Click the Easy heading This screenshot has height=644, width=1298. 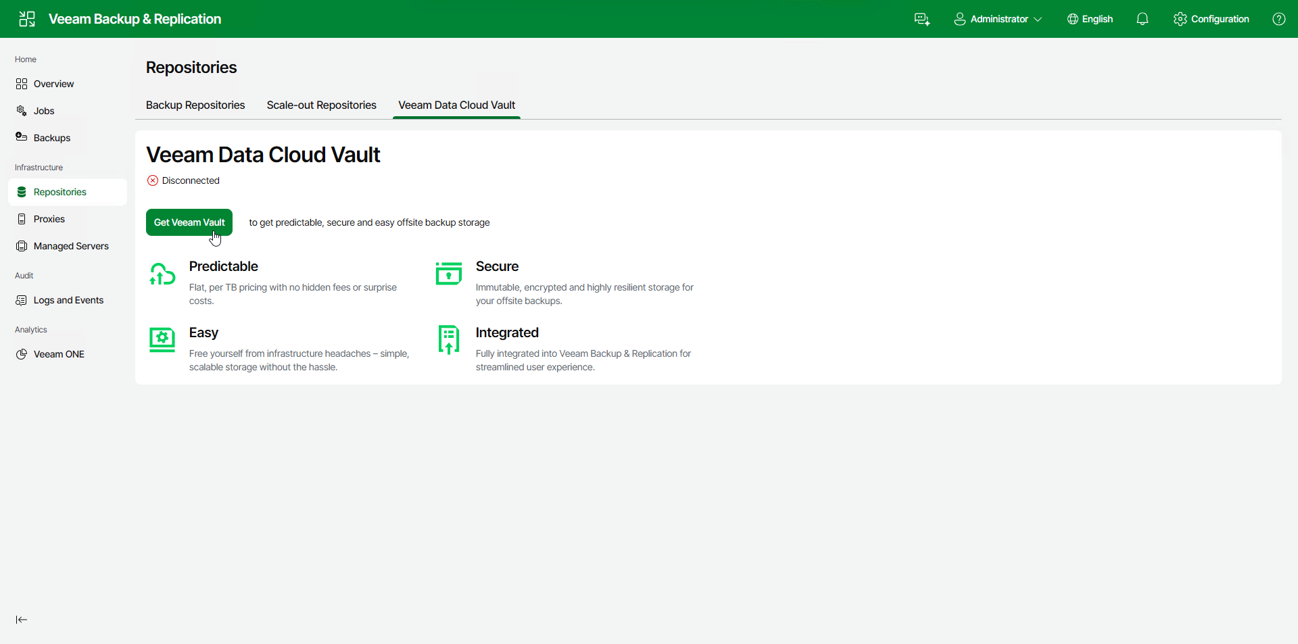(x=203, y=332)
